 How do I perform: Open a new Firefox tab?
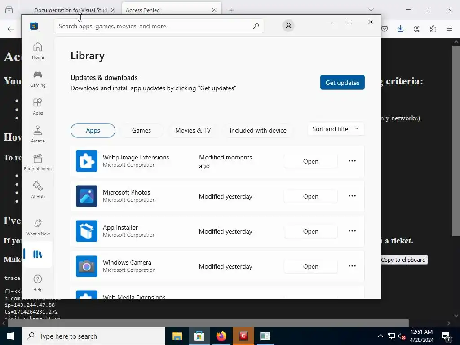(231, 10)
